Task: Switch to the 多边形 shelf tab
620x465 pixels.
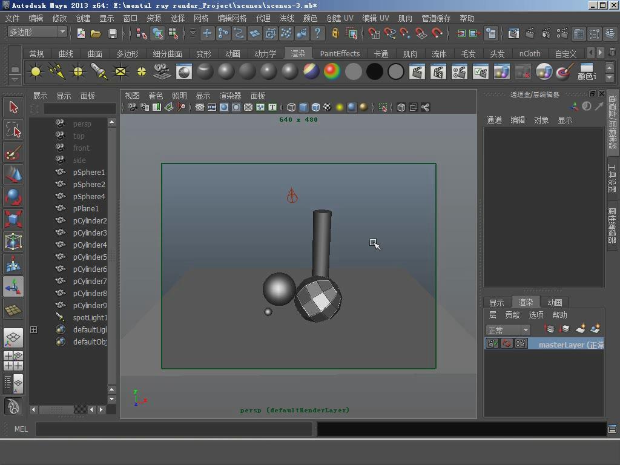Action: (x=127, y=54)
